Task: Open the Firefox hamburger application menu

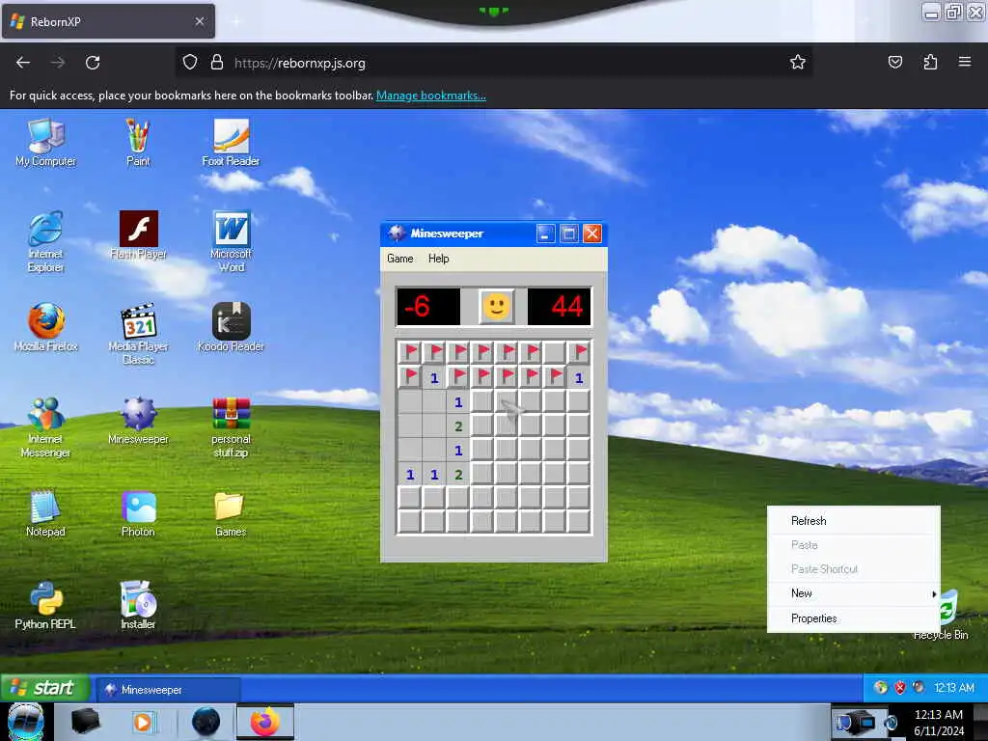Action: (965, 62)
